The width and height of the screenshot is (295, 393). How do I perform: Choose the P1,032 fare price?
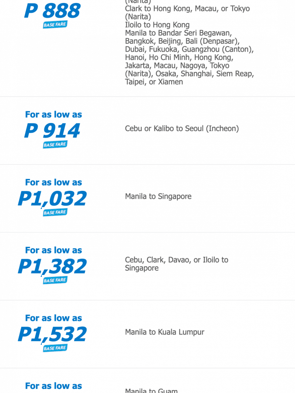pos(52,199)
